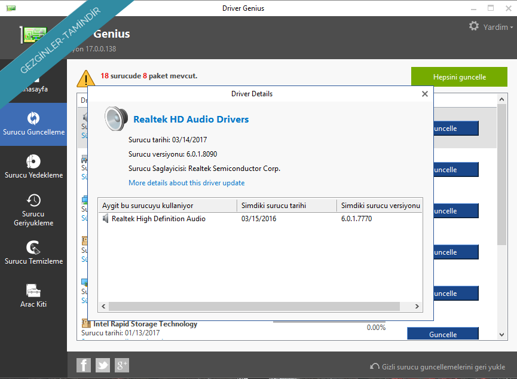The width and height of the screenshot is (517, 379).
Task: Open the Surucu Geriyukleme section
Action: (33, 210)
